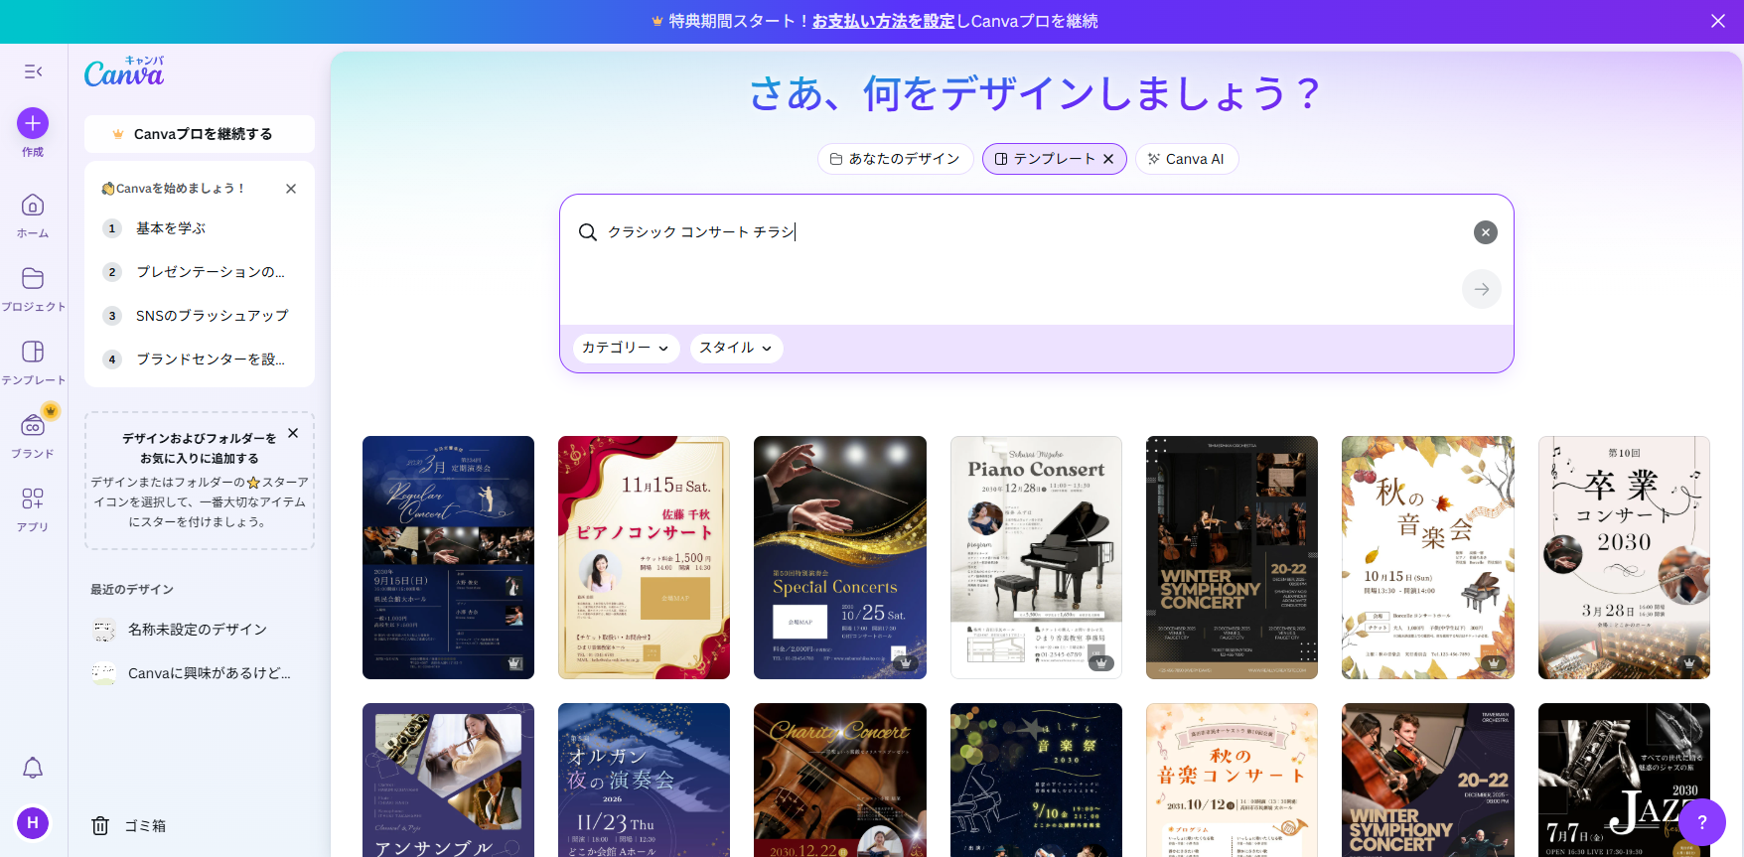This screenshot has width=1744, height=857.
Task: Open アプリ in the sidebar
Action: click(33, 500)
